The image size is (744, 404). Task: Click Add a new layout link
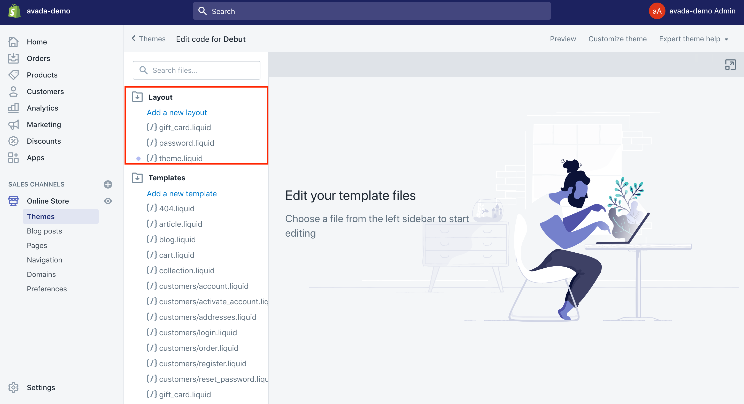point(176,112)
